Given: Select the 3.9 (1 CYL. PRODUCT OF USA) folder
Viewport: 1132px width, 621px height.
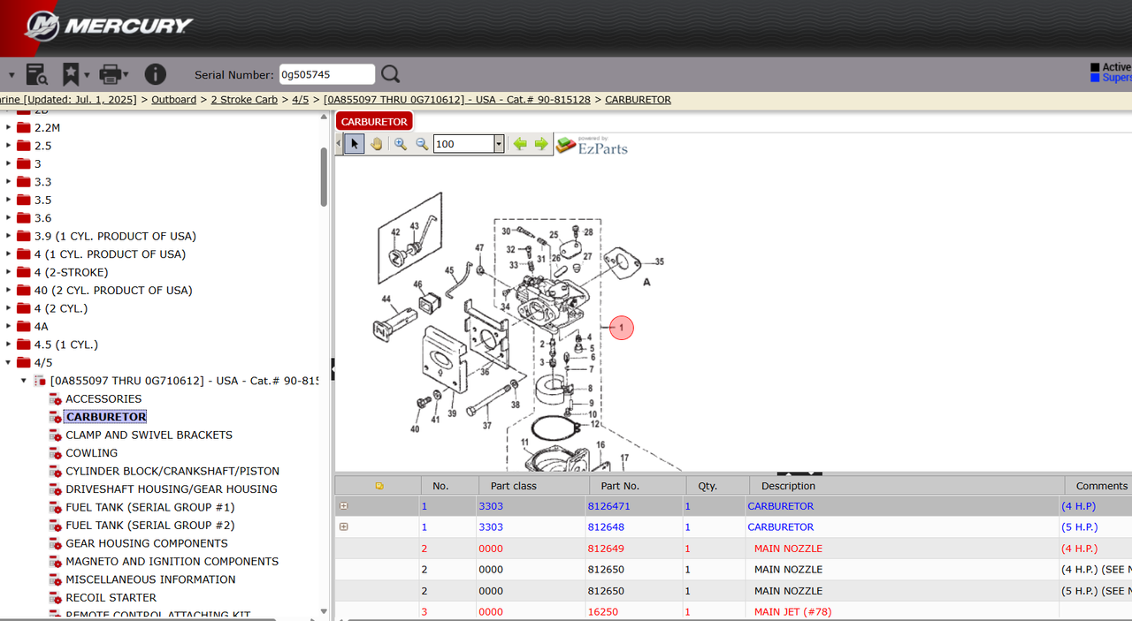Looking at the screenshot, I should tap(115, 236).
